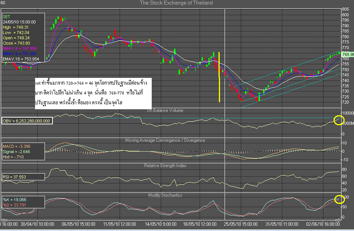Click the 720 level on the price axis
This screenshot has height=231, width=354.
[345, 102]
